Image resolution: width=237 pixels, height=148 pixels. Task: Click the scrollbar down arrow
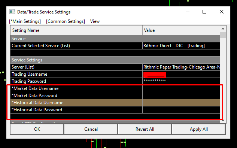tap(223, 120)
